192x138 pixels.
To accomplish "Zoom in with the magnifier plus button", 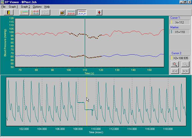I will point(175,65).
